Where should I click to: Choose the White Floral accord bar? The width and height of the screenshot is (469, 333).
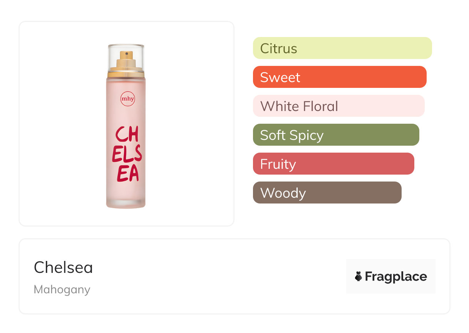[x=338, y=106]
